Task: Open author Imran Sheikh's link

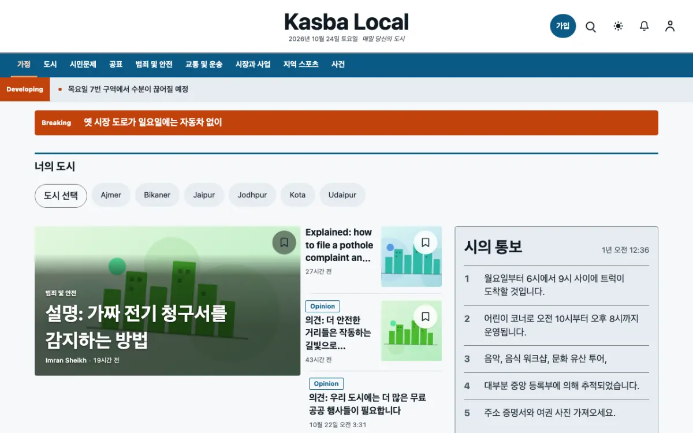Action: (66, 360)
